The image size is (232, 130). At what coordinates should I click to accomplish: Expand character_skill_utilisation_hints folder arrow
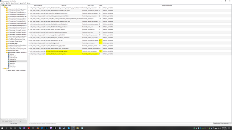tap(5, 49)
